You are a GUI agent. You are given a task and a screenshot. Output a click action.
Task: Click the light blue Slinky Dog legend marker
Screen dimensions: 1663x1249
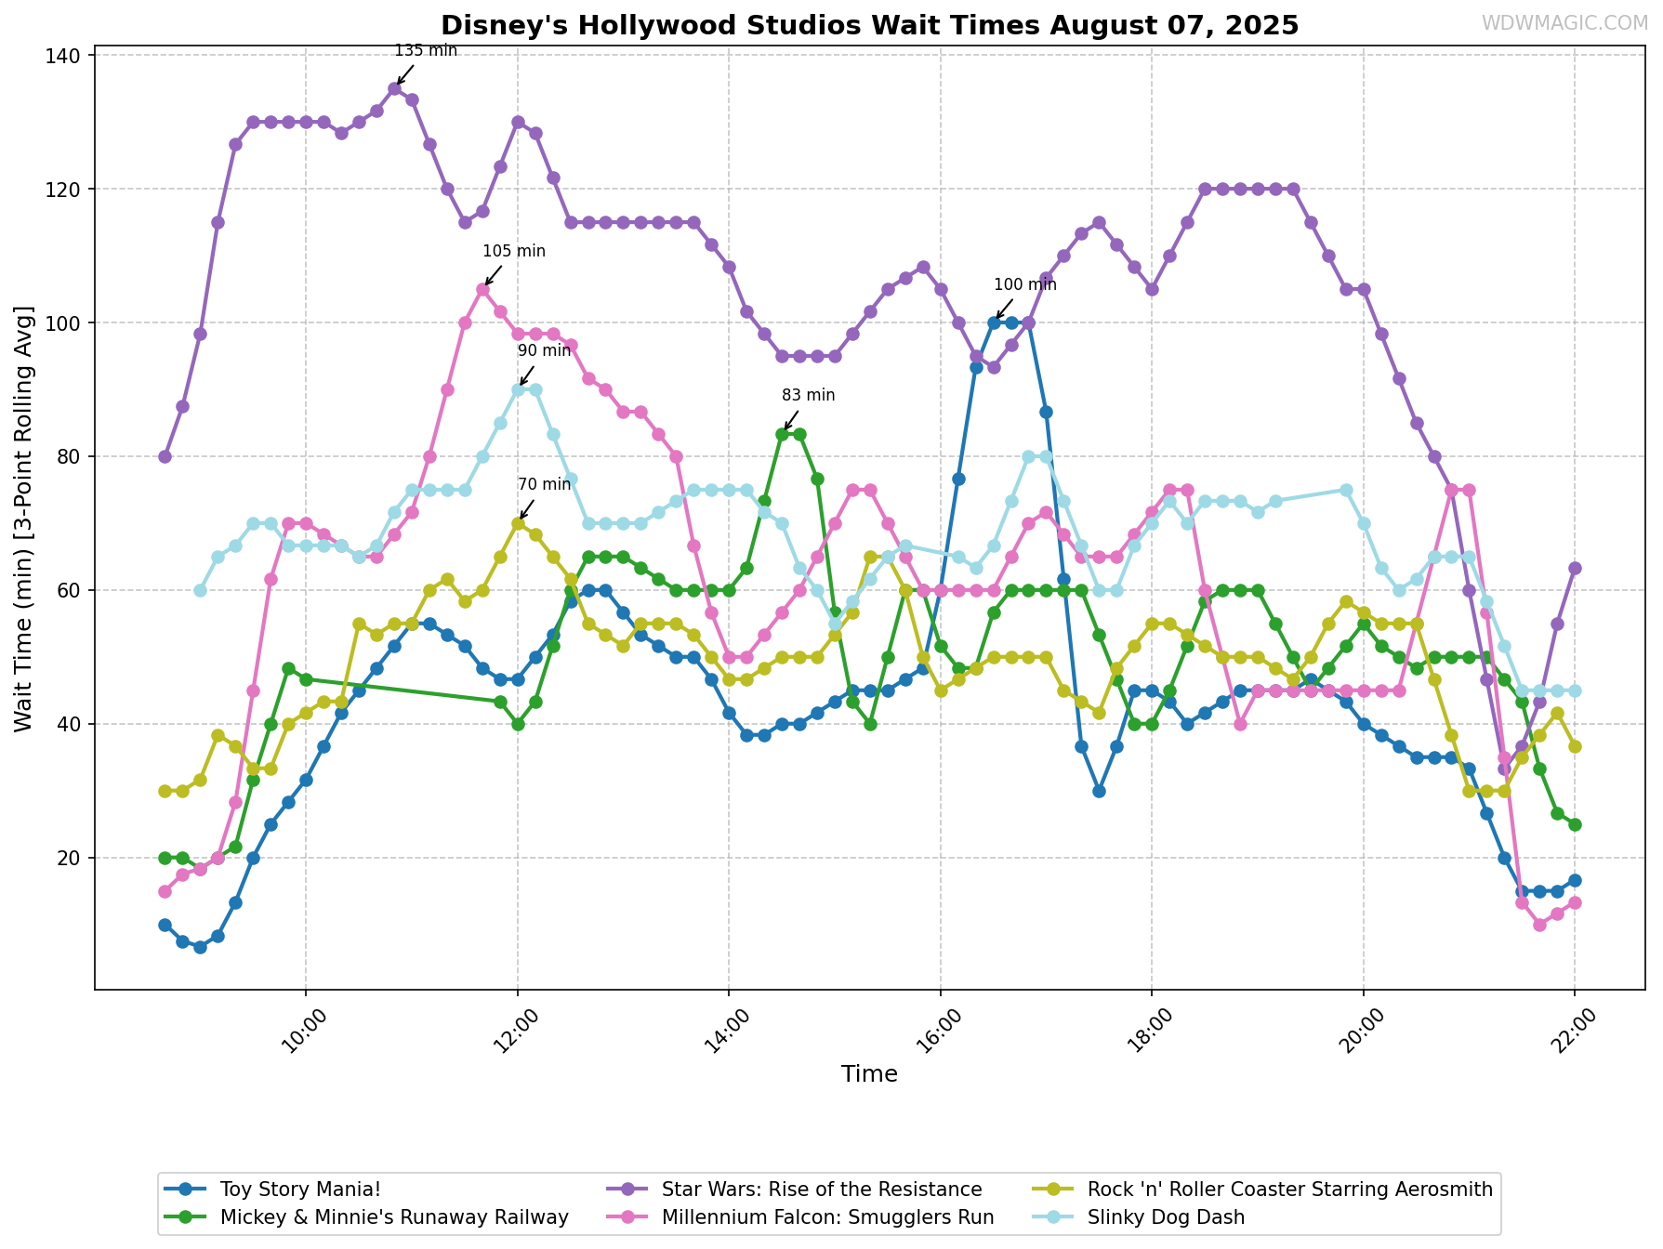(x=1051, y=1217)
